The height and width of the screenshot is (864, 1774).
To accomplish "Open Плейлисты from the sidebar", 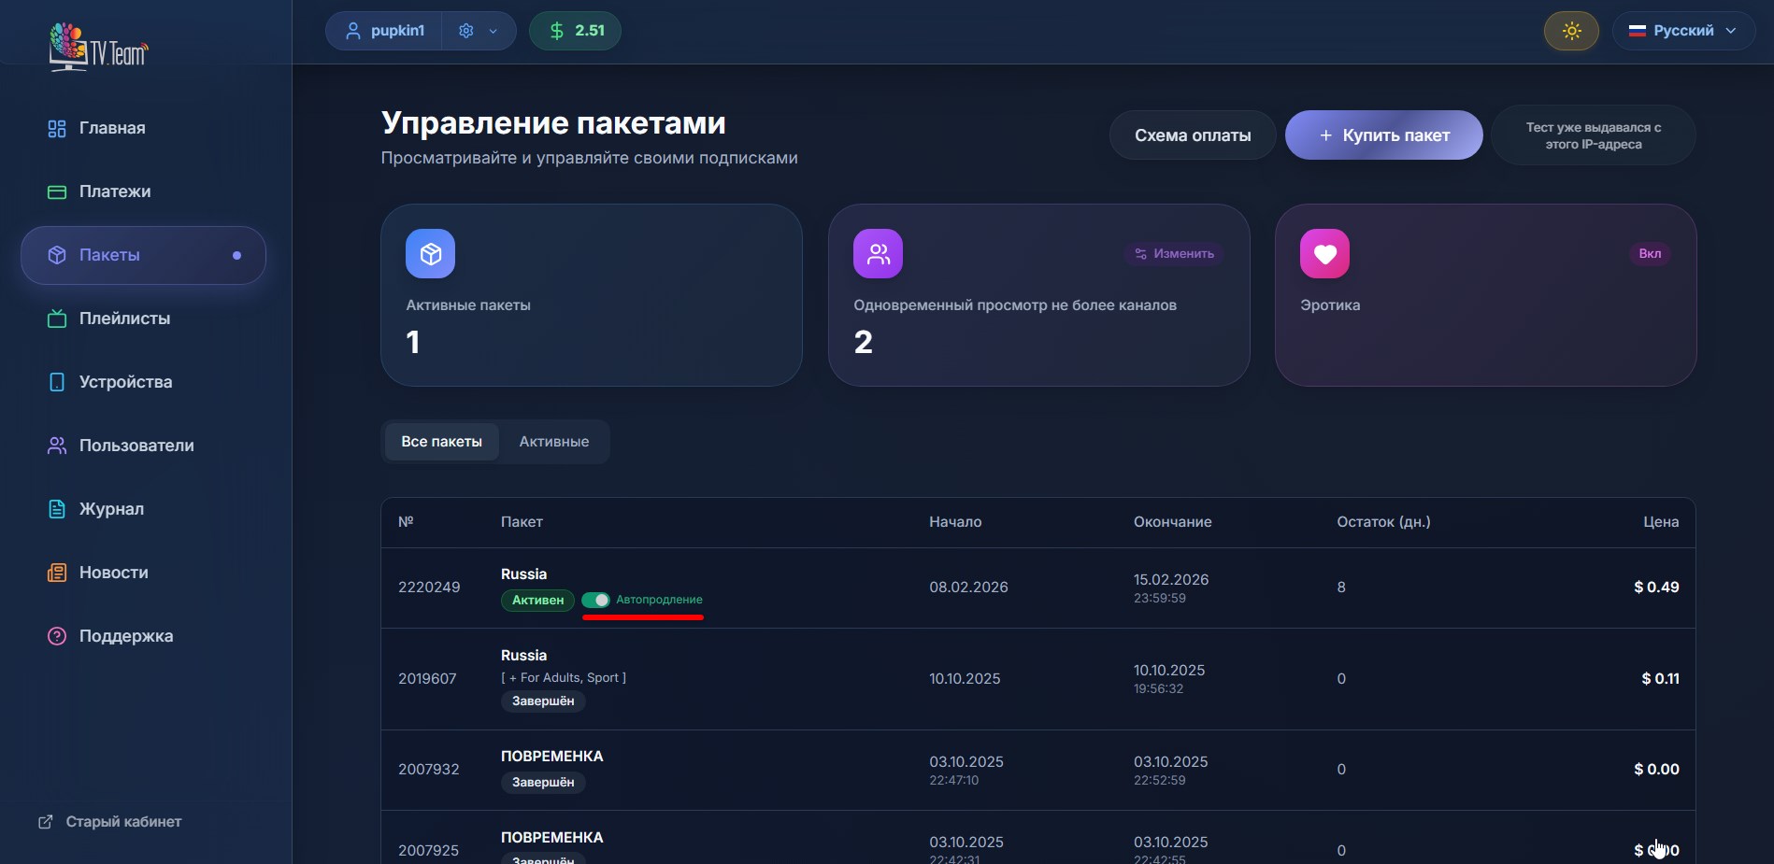I will coord(124,319).
